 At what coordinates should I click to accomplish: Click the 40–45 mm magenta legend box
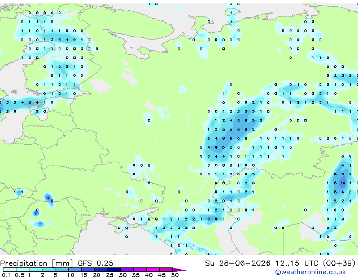(153, 270)
